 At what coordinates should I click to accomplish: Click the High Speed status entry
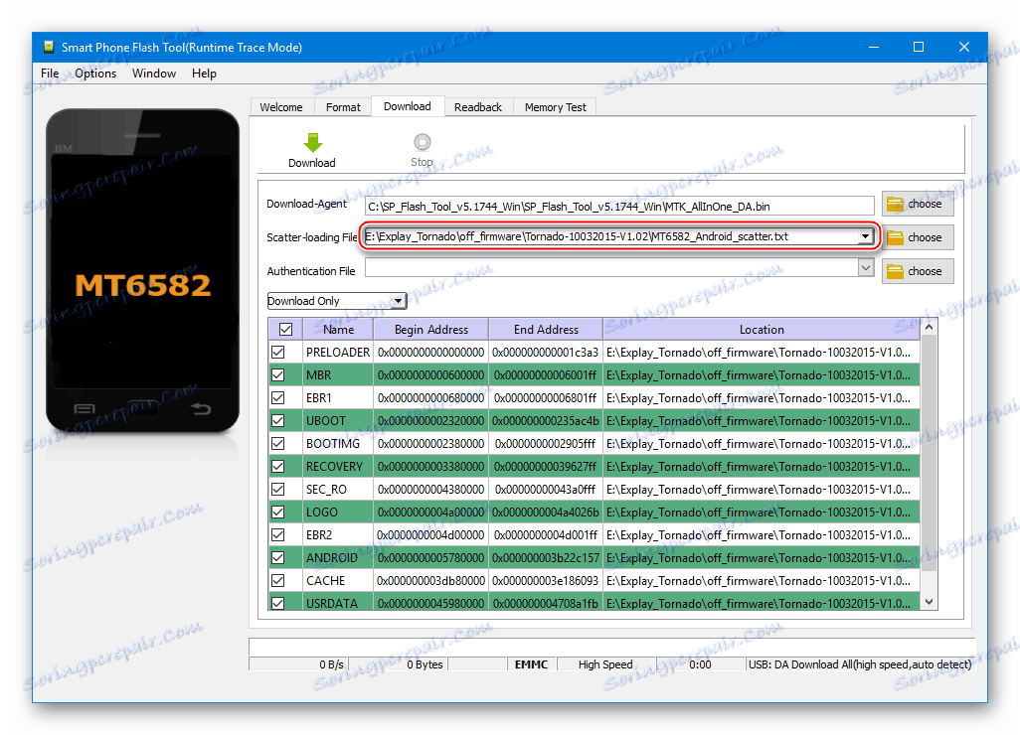605,664
